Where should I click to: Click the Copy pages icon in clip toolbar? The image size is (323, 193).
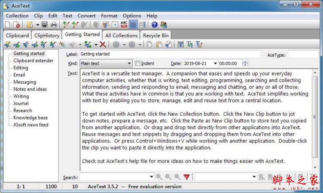[149, 44]
